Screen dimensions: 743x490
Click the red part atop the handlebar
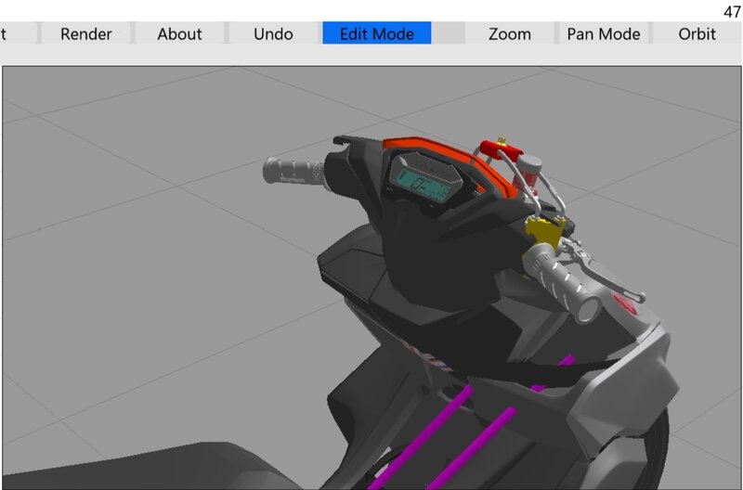click(501, 150)
